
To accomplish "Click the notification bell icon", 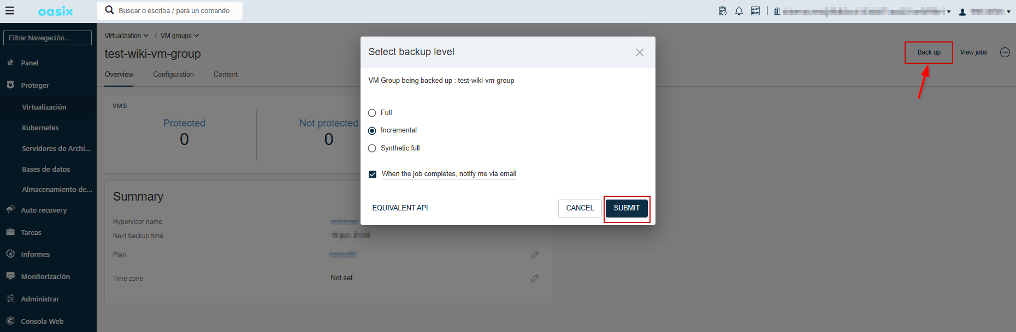I will (739, 10).
